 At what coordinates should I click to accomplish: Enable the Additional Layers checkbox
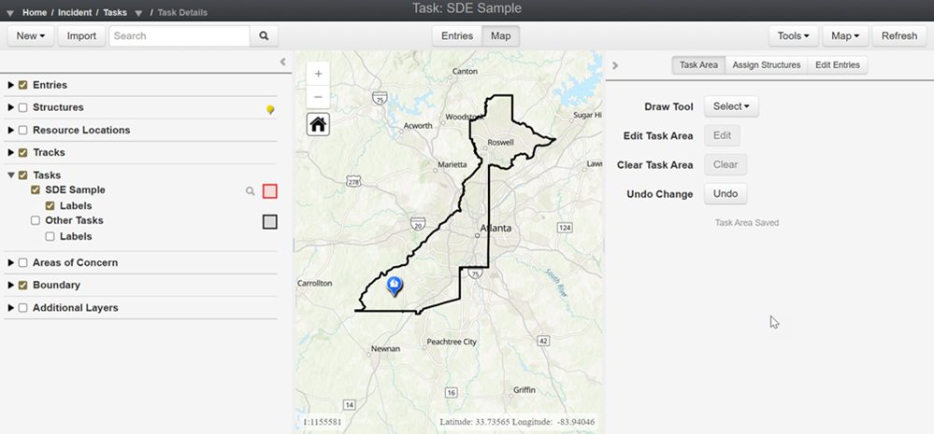[x=22, y=308]
